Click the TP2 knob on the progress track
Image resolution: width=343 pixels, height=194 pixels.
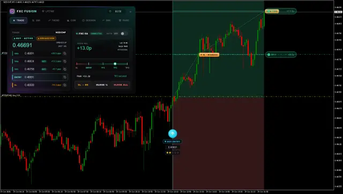coord(115,64)
